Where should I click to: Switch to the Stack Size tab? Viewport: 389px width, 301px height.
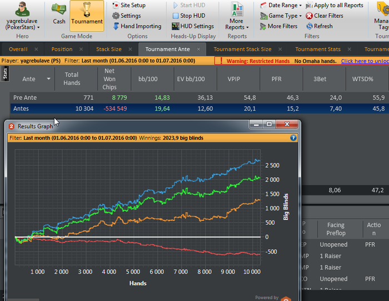coord(109,49)
